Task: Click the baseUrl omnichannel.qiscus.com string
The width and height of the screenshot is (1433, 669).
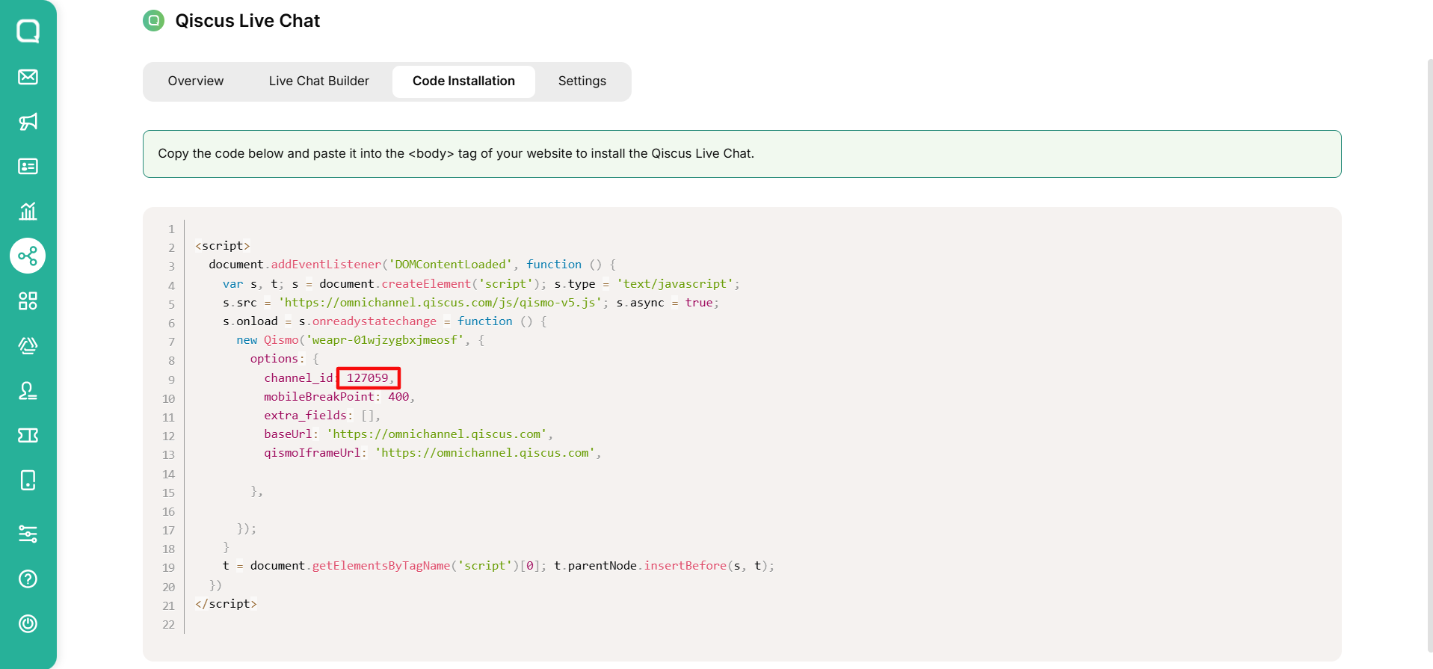Action: pyautogui.click(x=437, y=434)
